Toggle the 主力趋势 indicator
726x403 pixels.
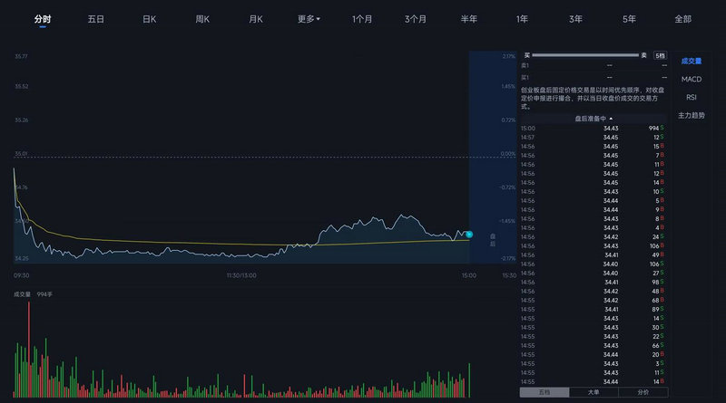(692, 115)
